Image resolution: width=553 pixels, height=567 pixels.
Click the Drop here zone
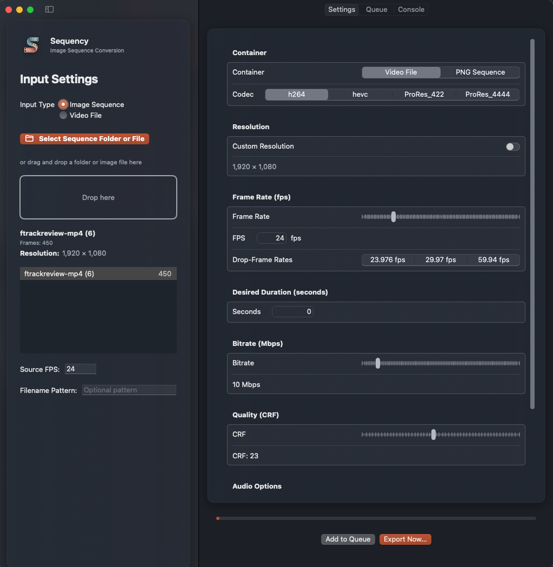click(x=98, y=197)
